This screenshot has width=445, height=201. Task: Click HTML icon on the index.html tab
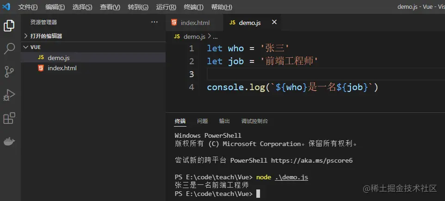pos(174,22)
